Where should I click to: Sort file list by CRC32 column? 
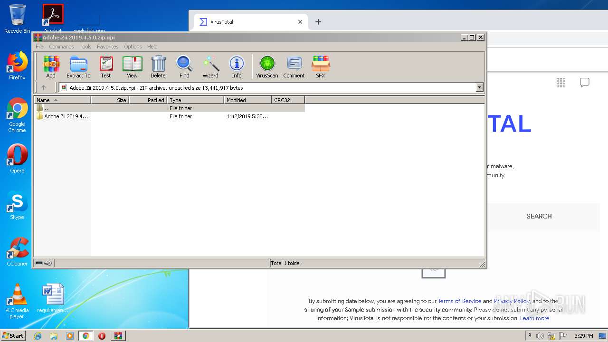(288, 100)
